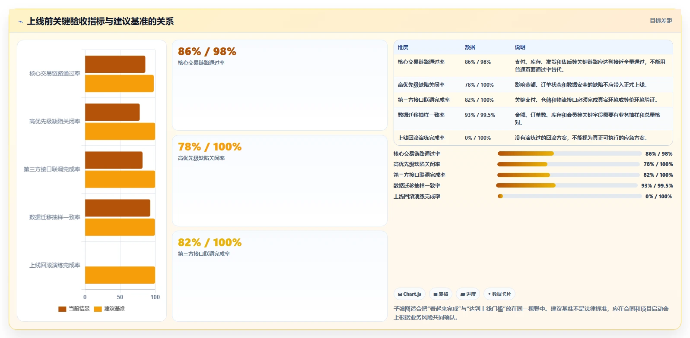Toggle 当前情景 legend swatch in chart

62,309
